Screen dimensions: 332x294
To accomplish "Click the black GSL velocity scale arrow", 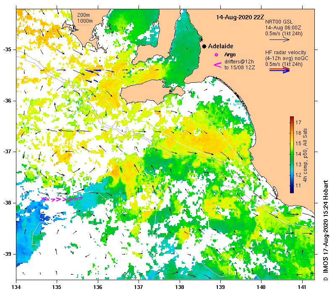I will click(279, 39).
